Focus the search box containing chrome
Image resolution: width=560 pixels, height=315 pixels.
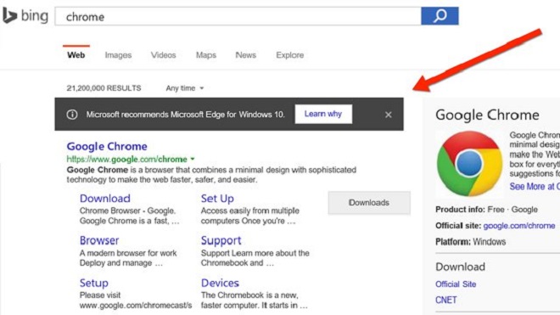pyautogui.click(x=238, y=16)
